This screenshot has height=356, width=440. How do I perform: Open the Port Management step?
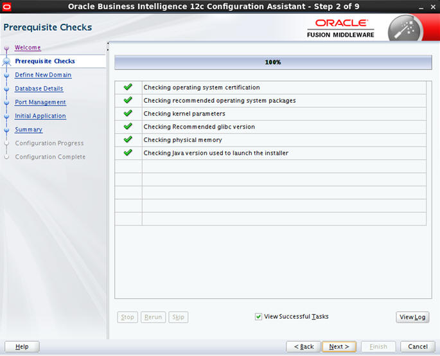(x=40, y=102)
